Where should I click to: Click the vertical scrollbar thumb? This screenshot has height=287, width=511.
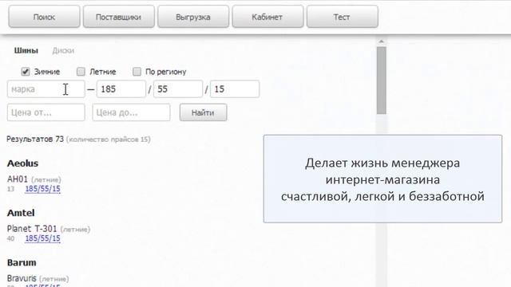pyautogui.click(x=382, y=81)
